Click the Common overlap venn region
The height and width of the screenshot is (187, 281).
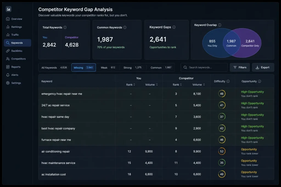pos(231,43)
